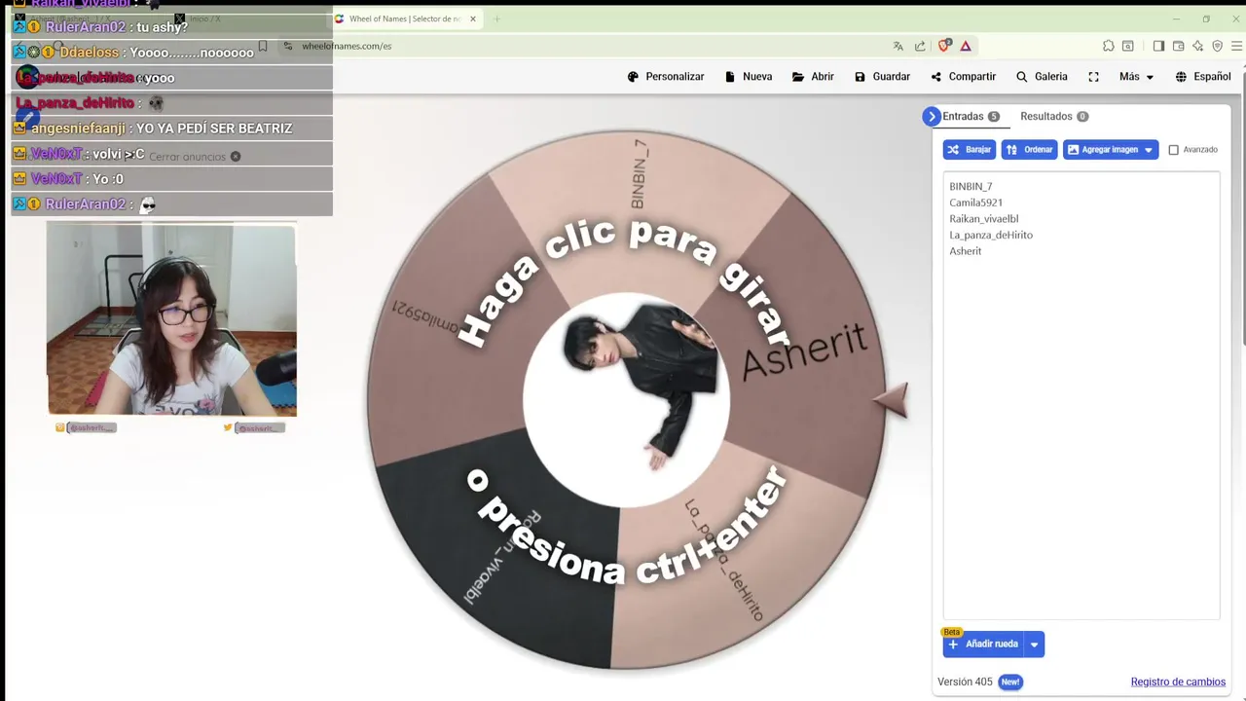Viewport: 1246px width, 701px height.
Task: Open the Galeria search
Action: [1042, 77]
